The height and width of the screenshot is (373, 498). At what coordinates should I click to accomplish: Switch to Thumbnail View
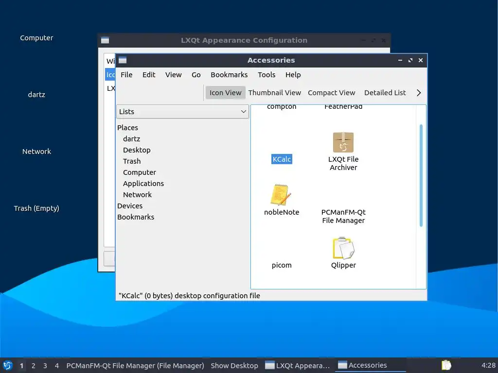pos(274,93)
